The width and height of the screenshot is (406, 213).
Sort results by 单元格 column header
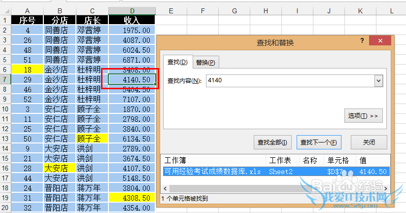point(338,160)
